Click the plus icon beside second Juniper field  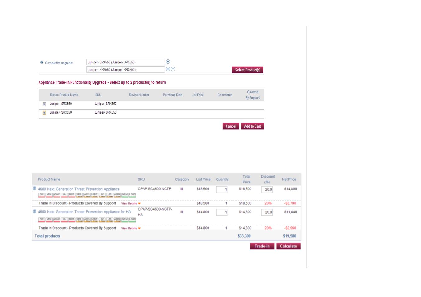pos(168,69)
